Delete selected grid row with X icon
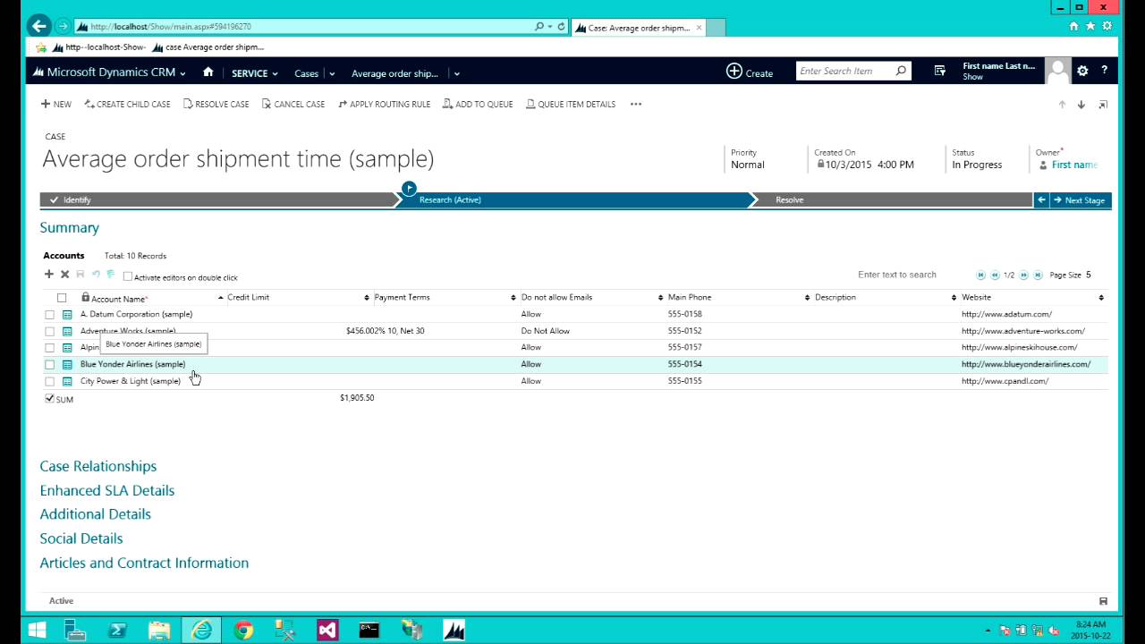 click(x=64, y=275)
